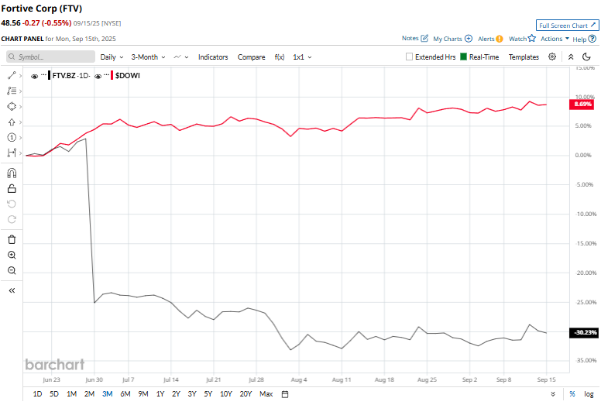Screen dimensions: 601x405
Task: Select the 1D range tab
Action: 37,394
